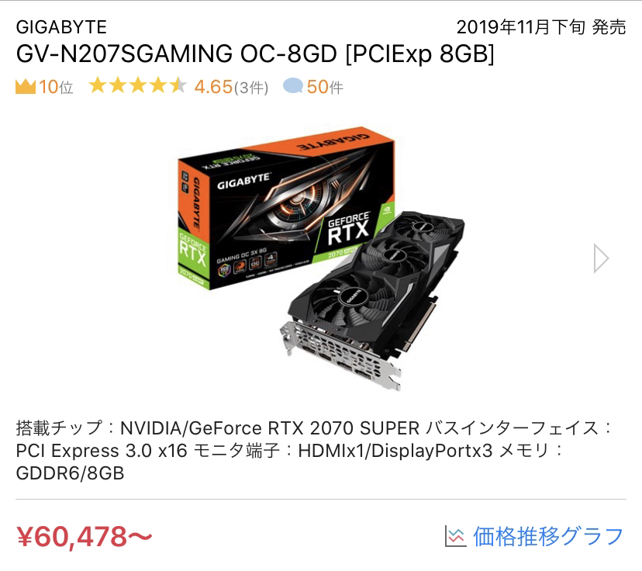Click the first gold rating star
The height and width of the screenshot is (571, 642).
coord(98,85)
